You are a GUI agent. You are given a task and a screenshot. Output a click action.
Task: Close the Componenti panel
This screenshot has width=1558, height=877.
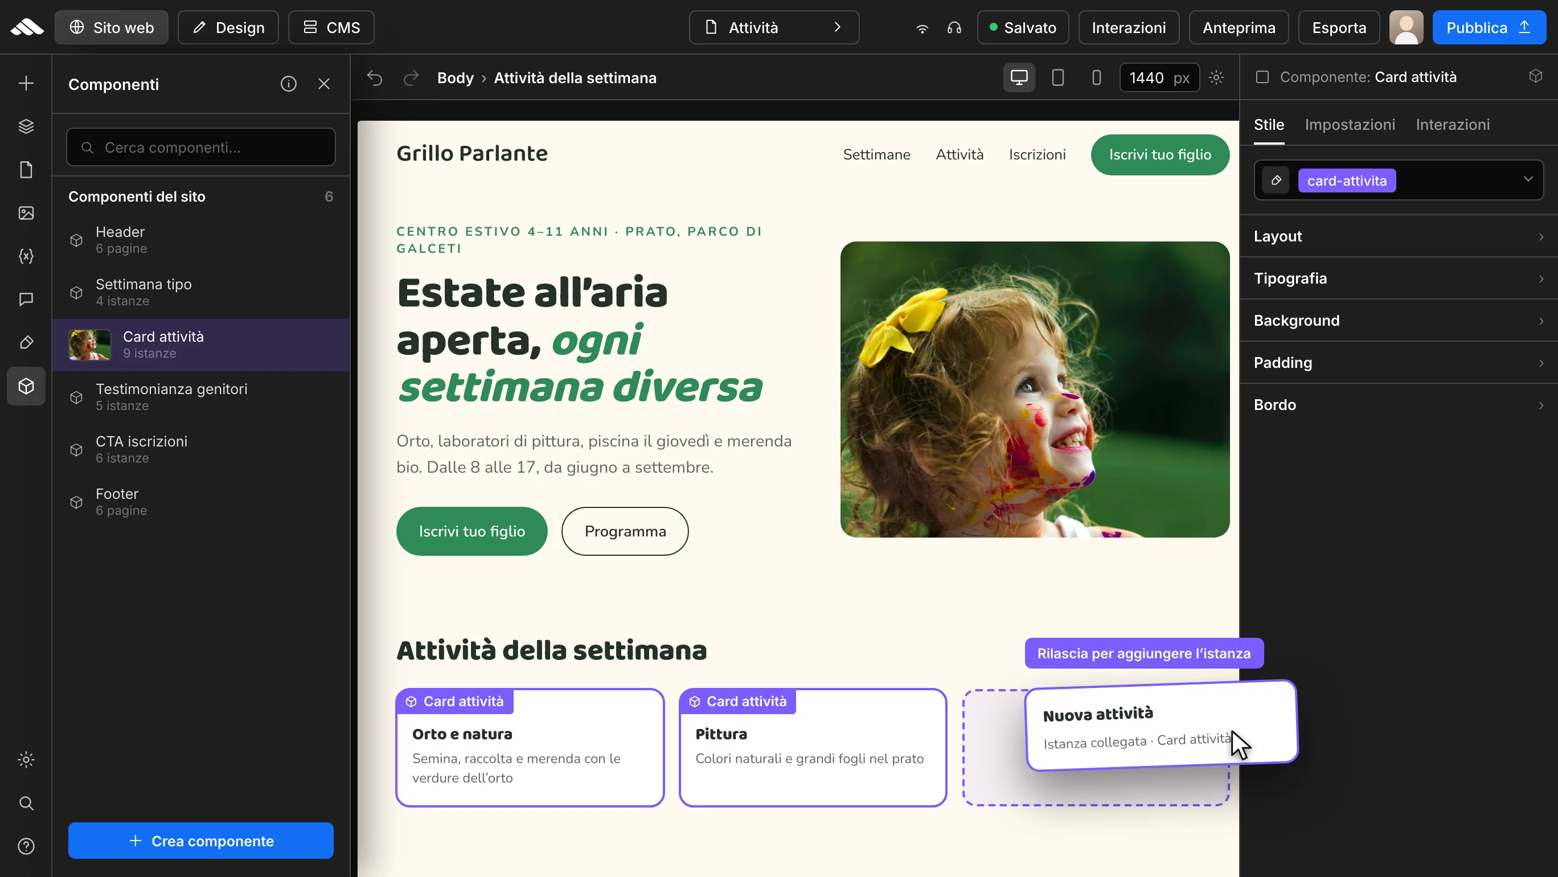pos(324,84)
